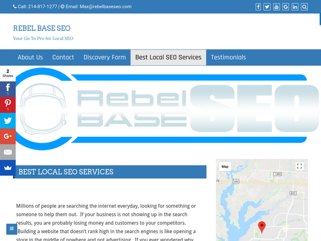Open the LinkedIn icon in top bar

pos(295,7)
